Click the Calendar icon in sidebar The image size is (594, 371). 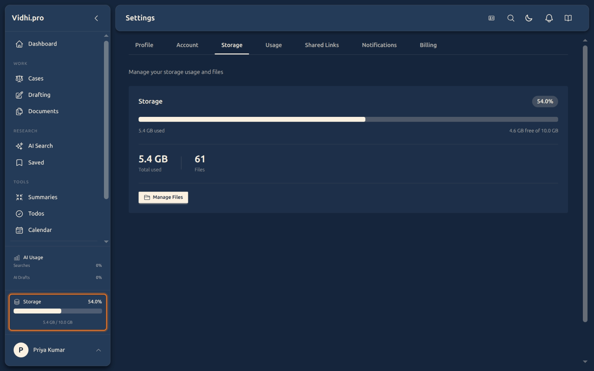tap(19, 230)
